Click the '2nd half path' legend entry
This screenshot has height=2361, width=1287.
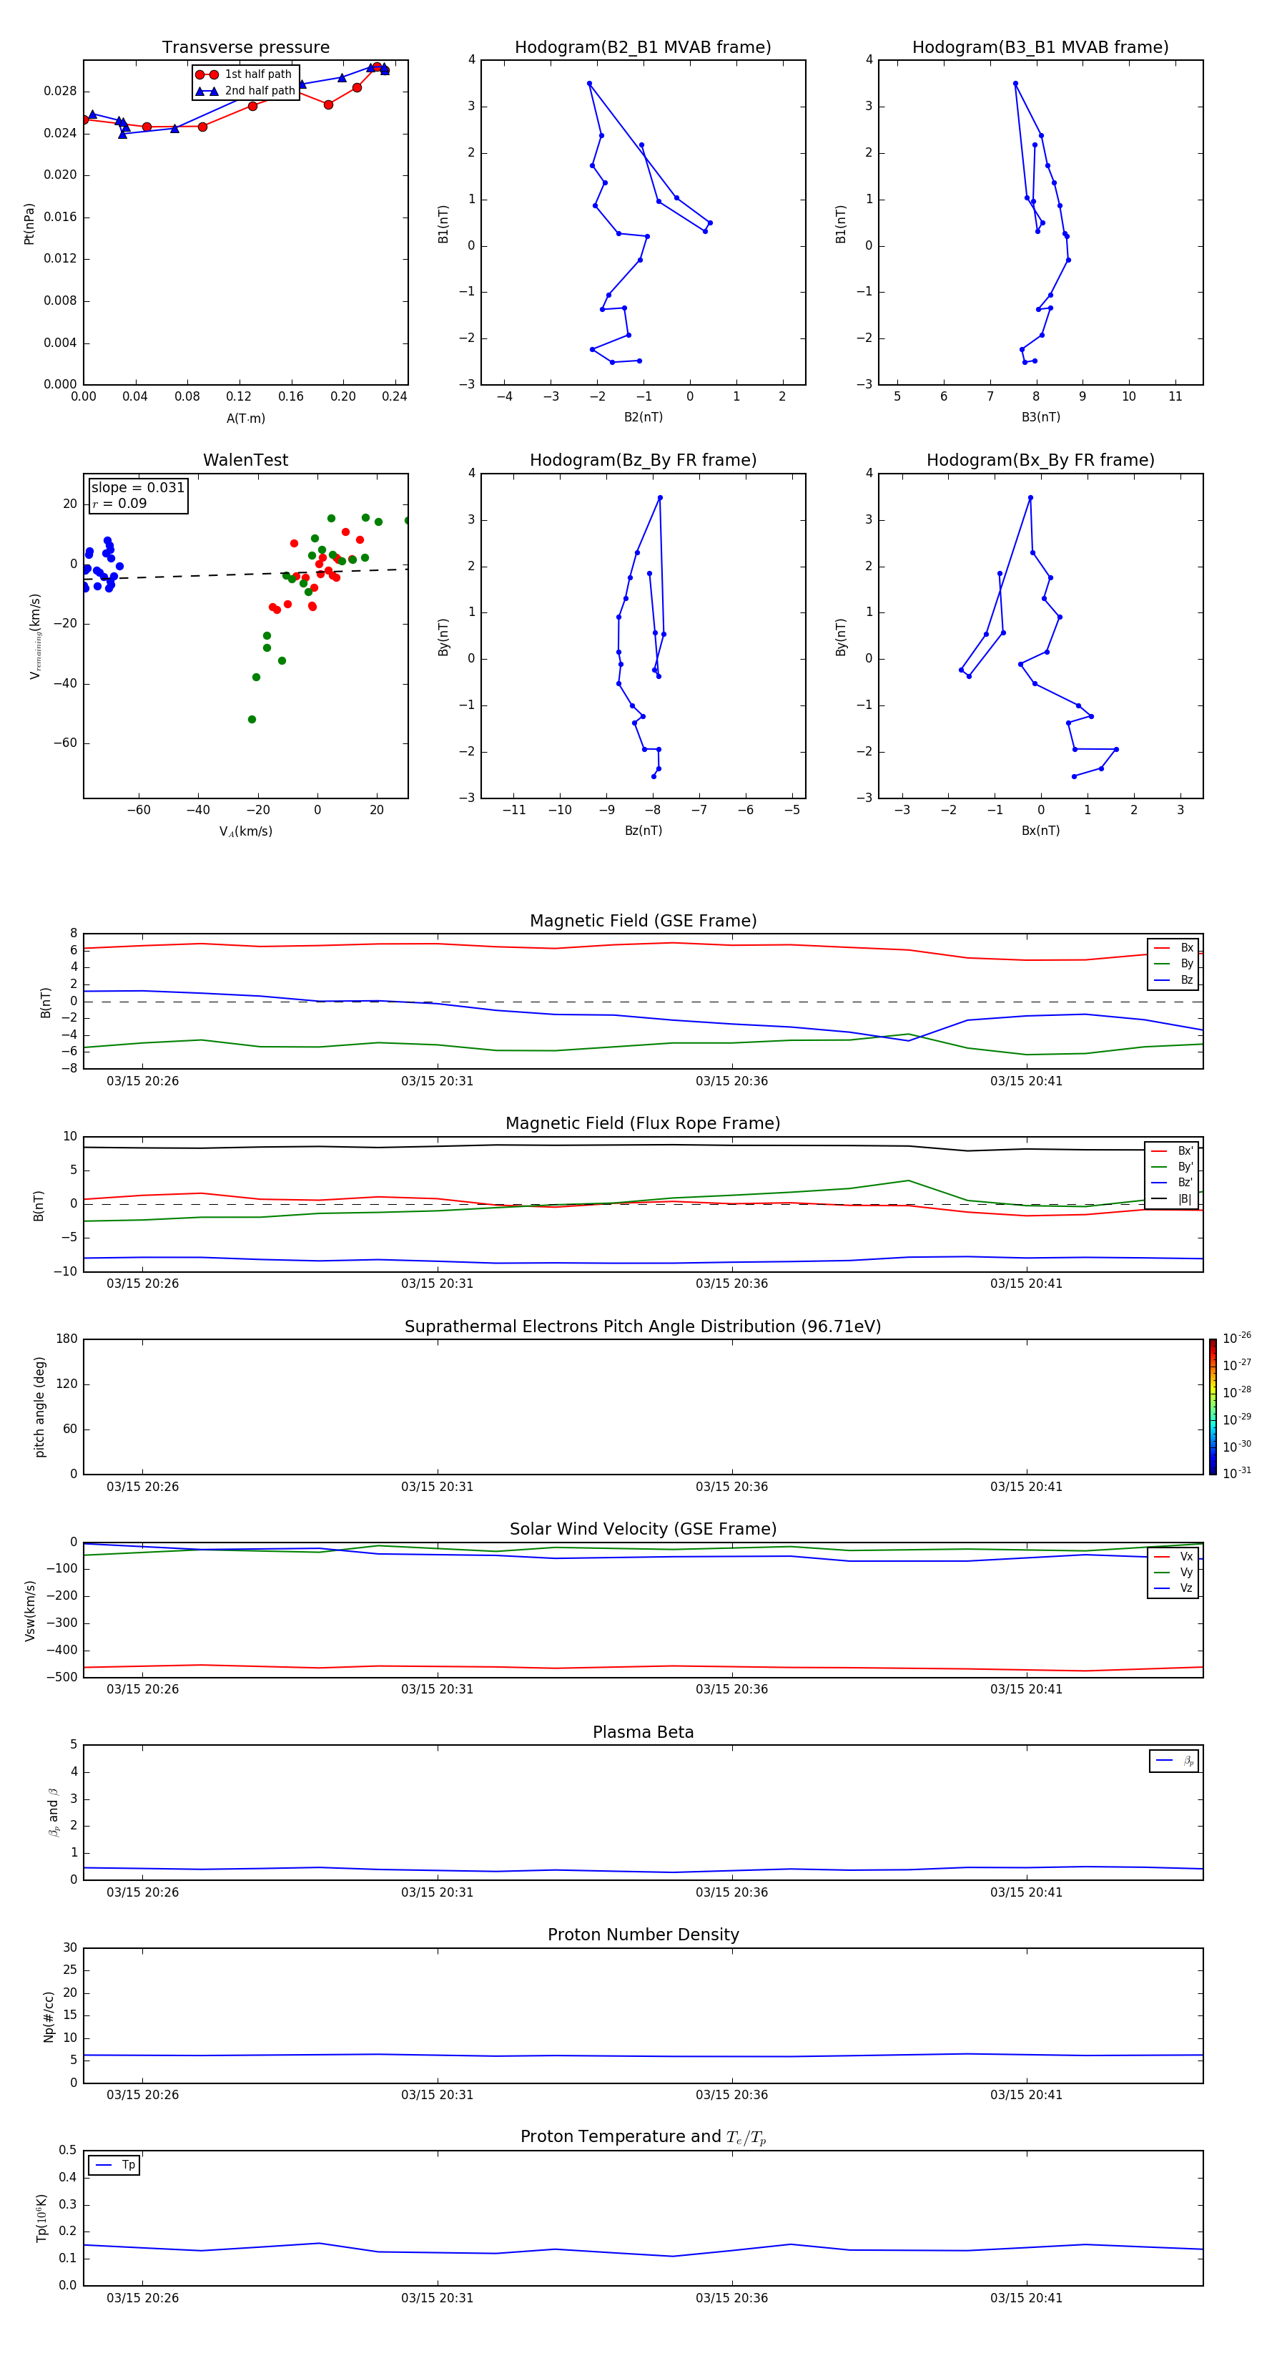click(x=245, y=91)
